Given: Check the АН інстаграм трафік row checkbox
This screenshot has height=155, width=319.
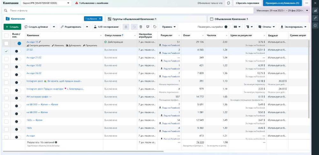Looking at the screenshot, I should [6, 98].
